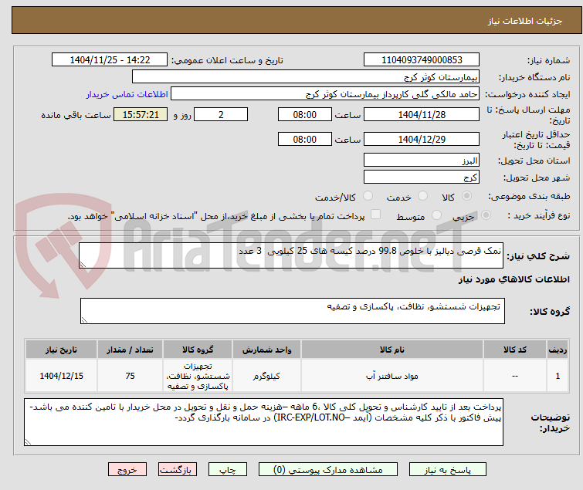
Task: Open 'مشاهده مدارک پیوستی (0)' button
Action: [x=328, y=470]
